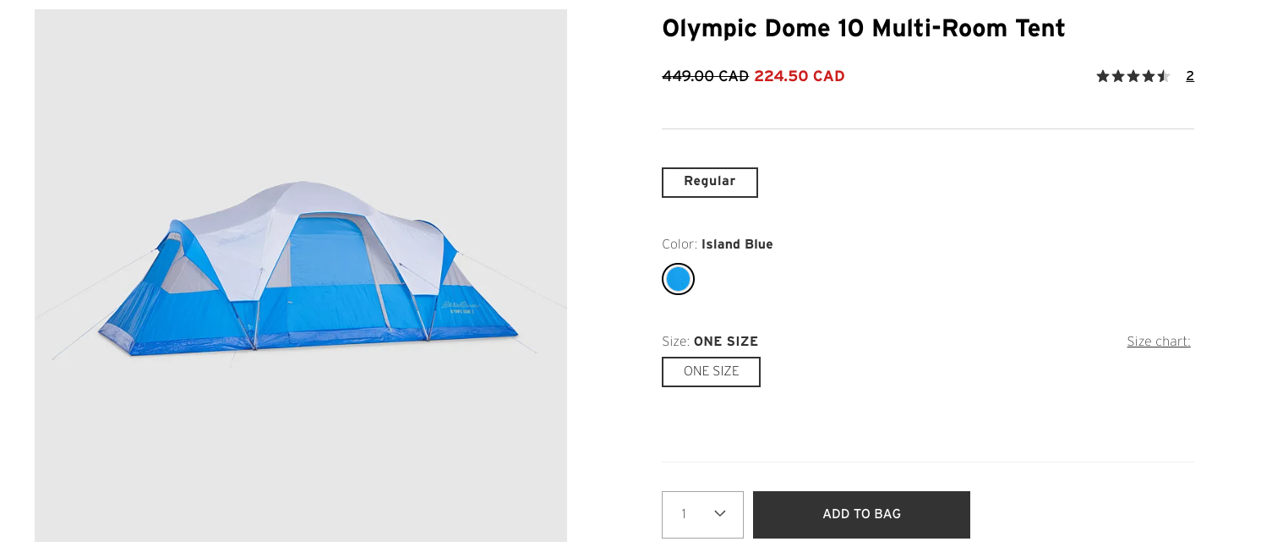Screen dimensions: 1261x547
Task: Click the red 224.50 CAD sale price
Action: (800, 76)
